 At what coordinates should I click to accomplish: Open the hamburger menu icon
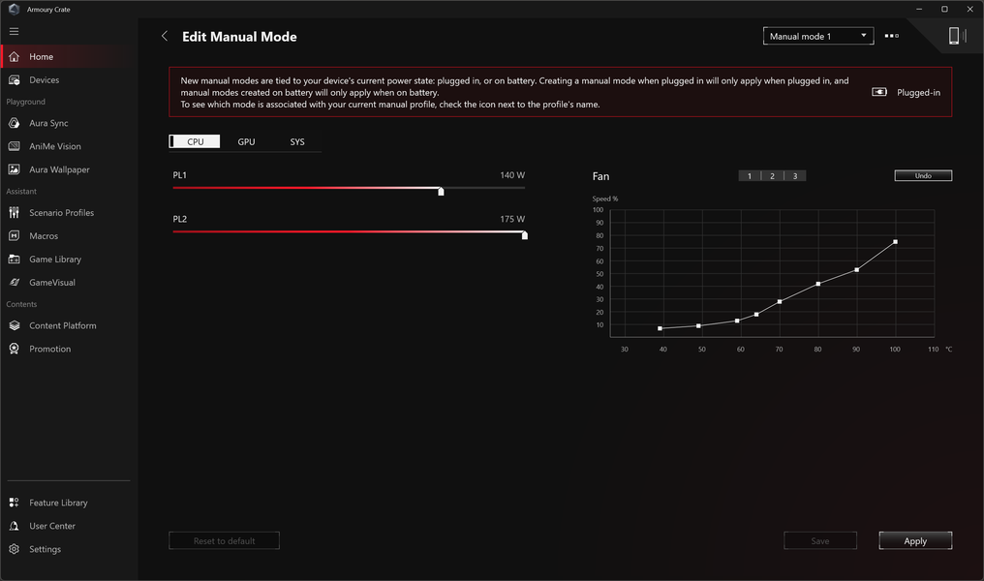[x=14, y=31]
